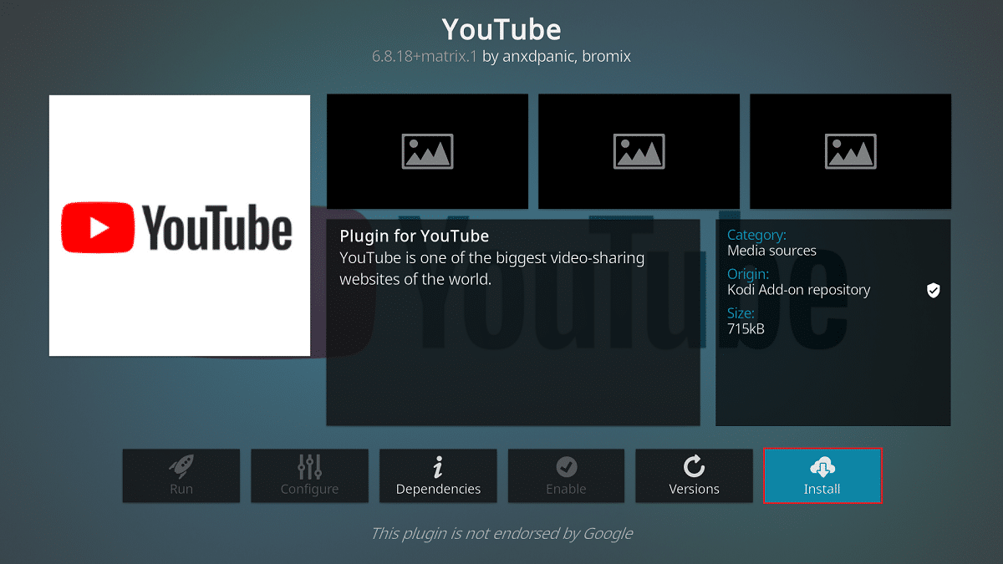Open the last screenshot placeholder thumbnail
Screen dimensions: 1003x564
click(850, 151)
